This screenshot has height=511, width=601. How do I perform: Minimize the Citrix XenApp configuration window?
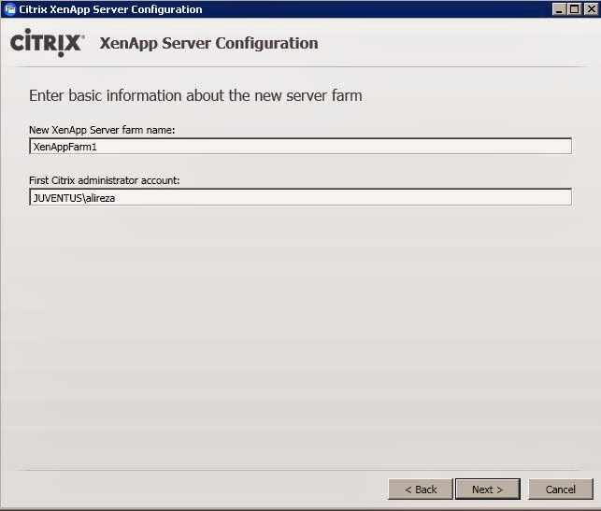pos(559,9)
